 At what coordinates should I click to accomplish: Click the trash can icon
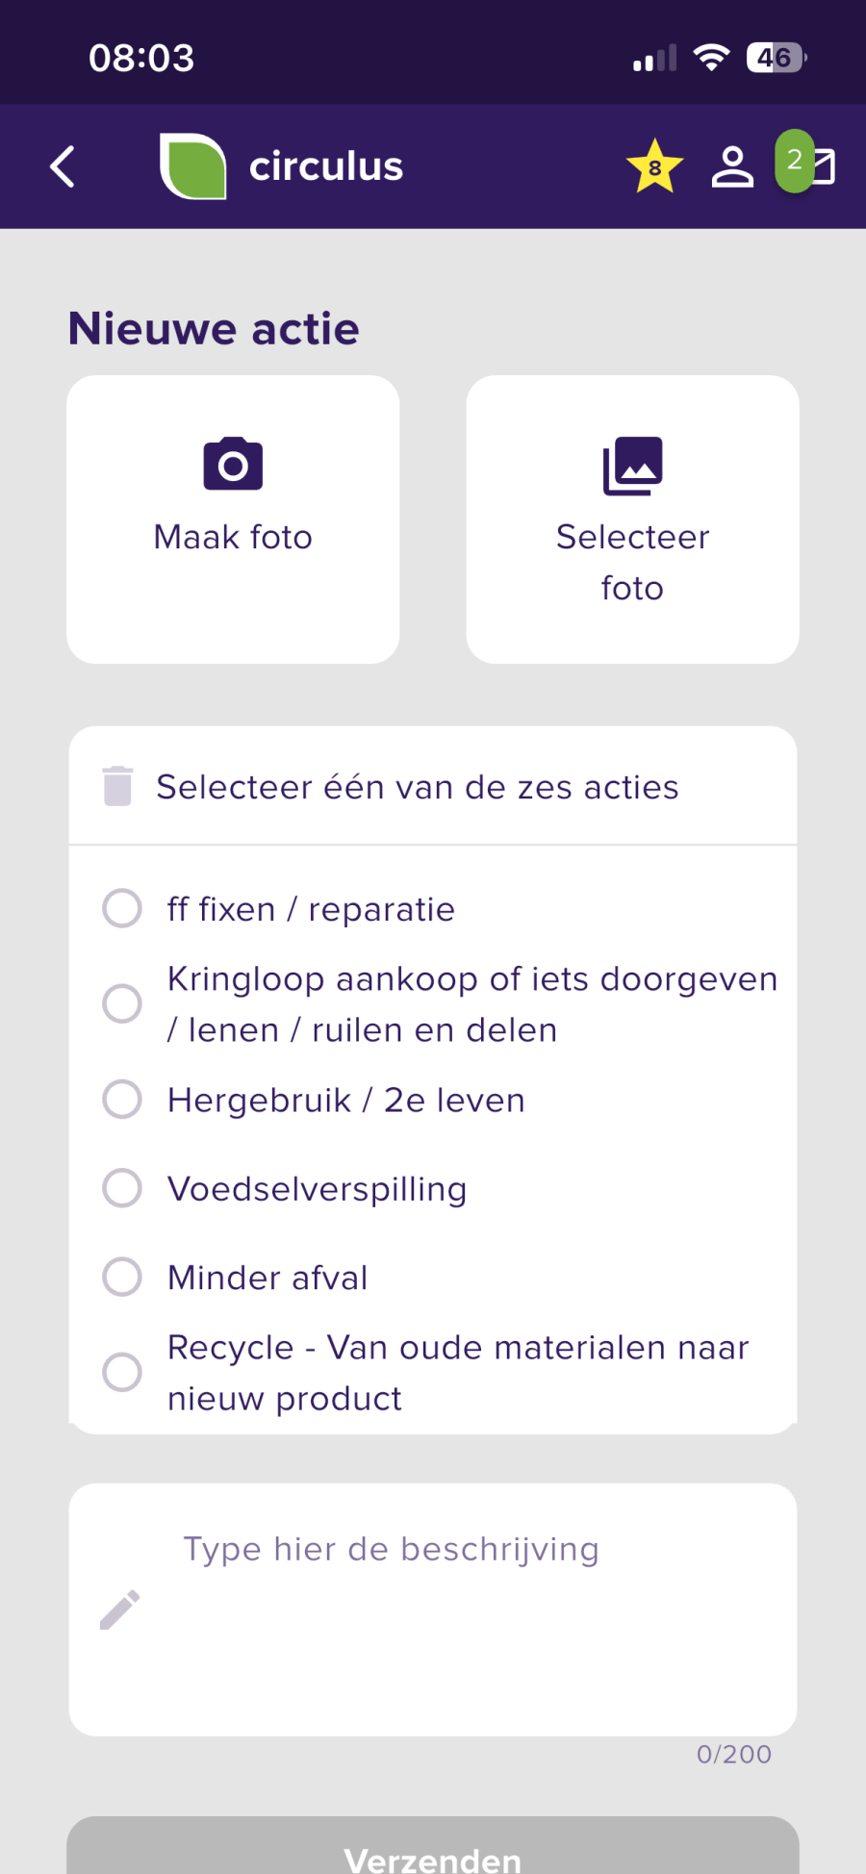pos(117,786)
